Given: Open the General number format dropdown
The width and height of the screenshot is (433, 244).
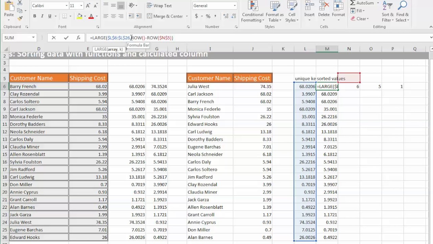Looking at the screenshot, I should 235,6.
